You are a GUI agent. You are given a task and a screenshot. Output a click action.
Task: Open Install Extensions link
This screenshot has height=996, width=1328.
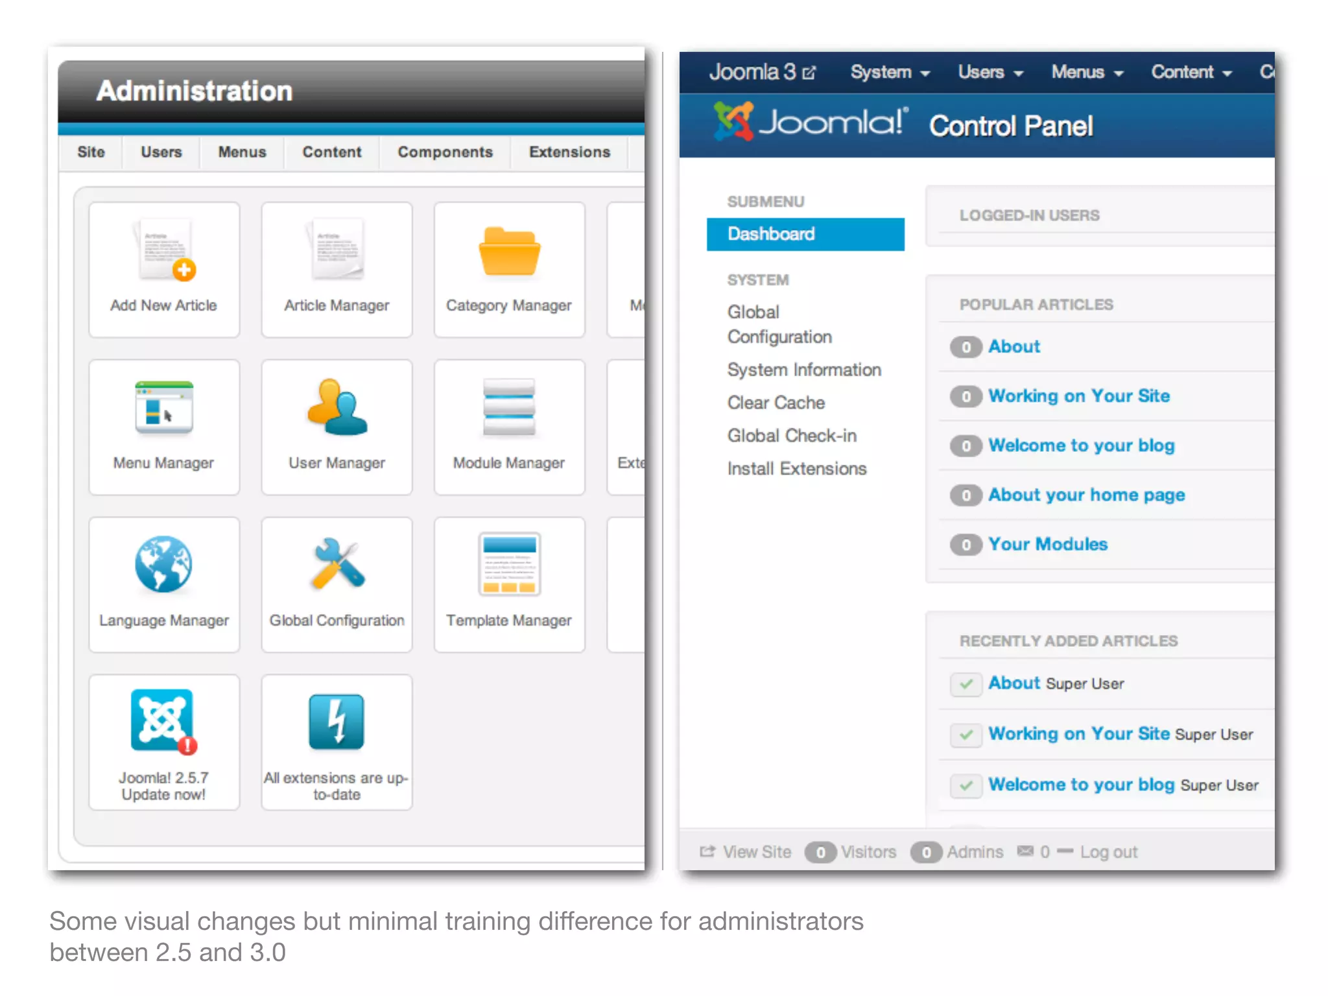(x=797, y=469)
